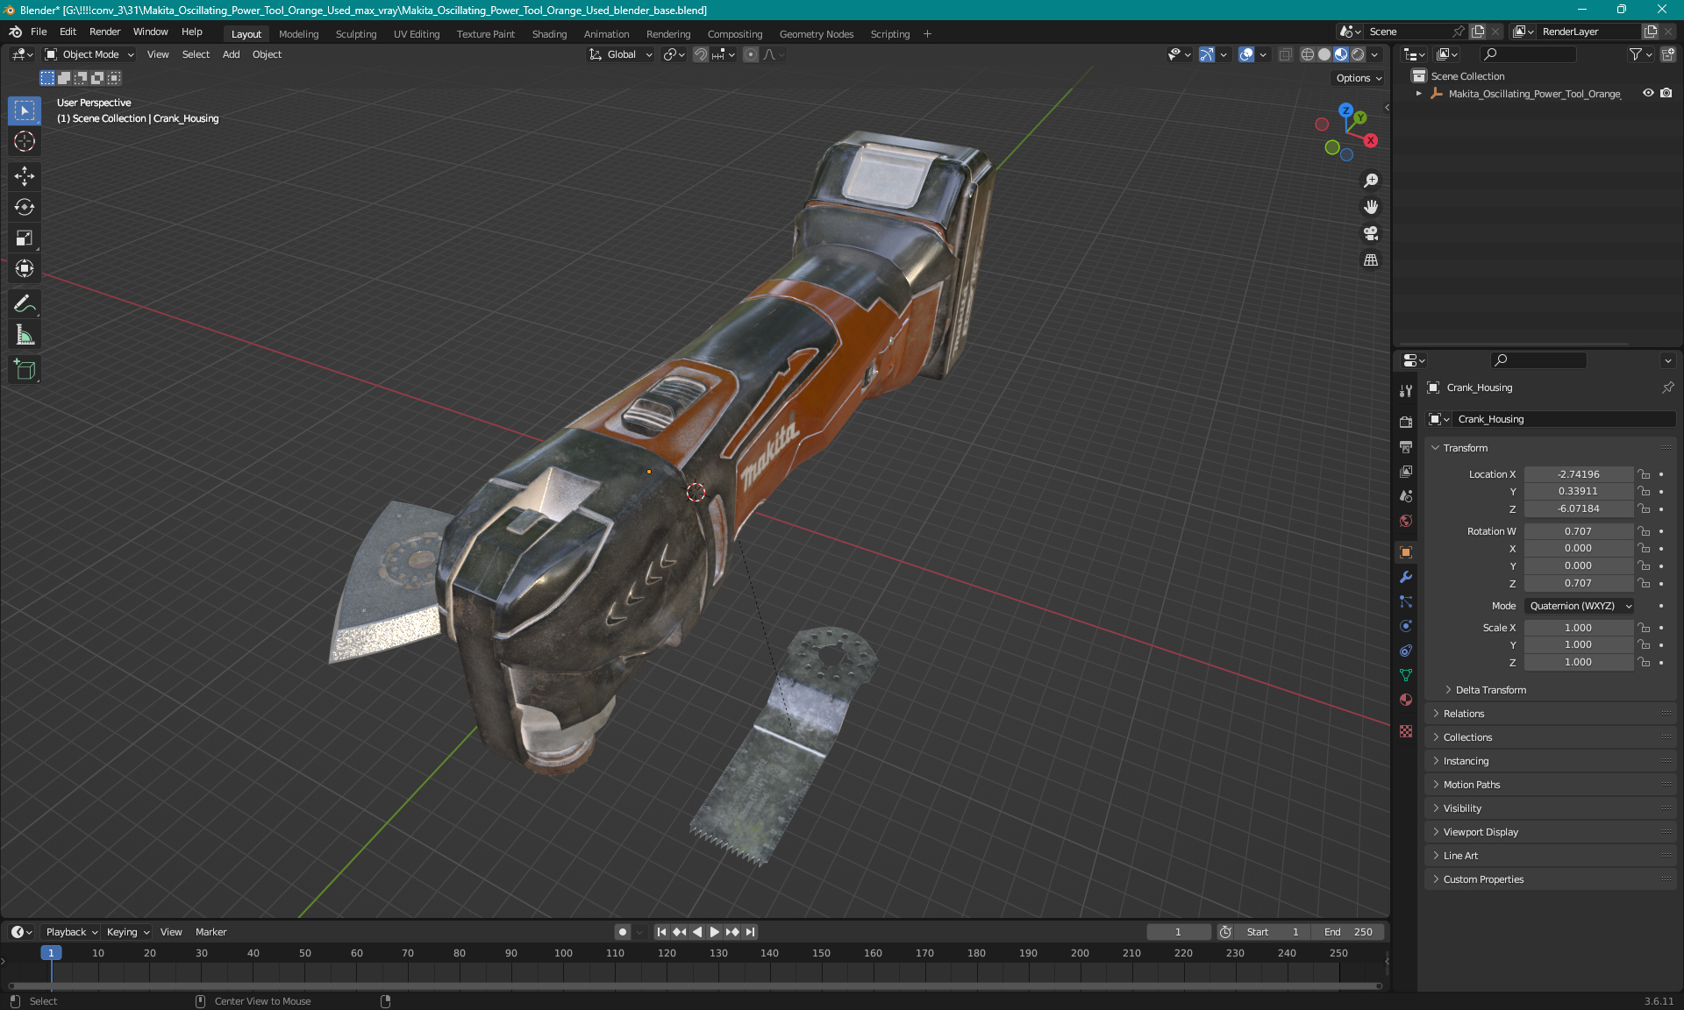Play the timeline animation

pos(714,932)
